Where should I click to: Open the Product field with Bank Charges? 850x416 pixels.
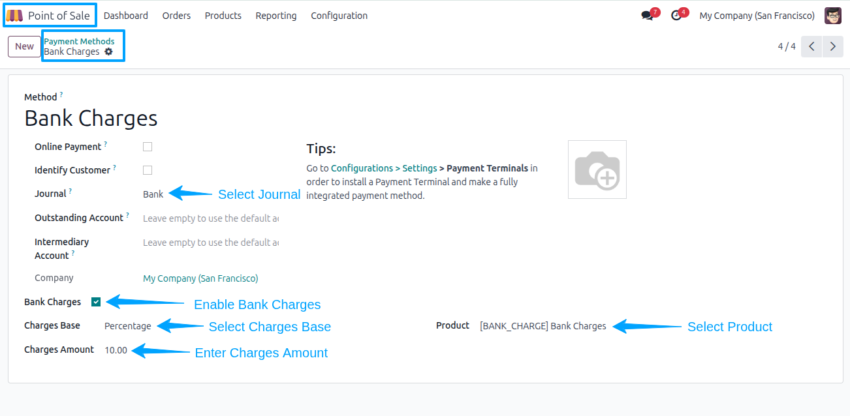click(543, 326)
